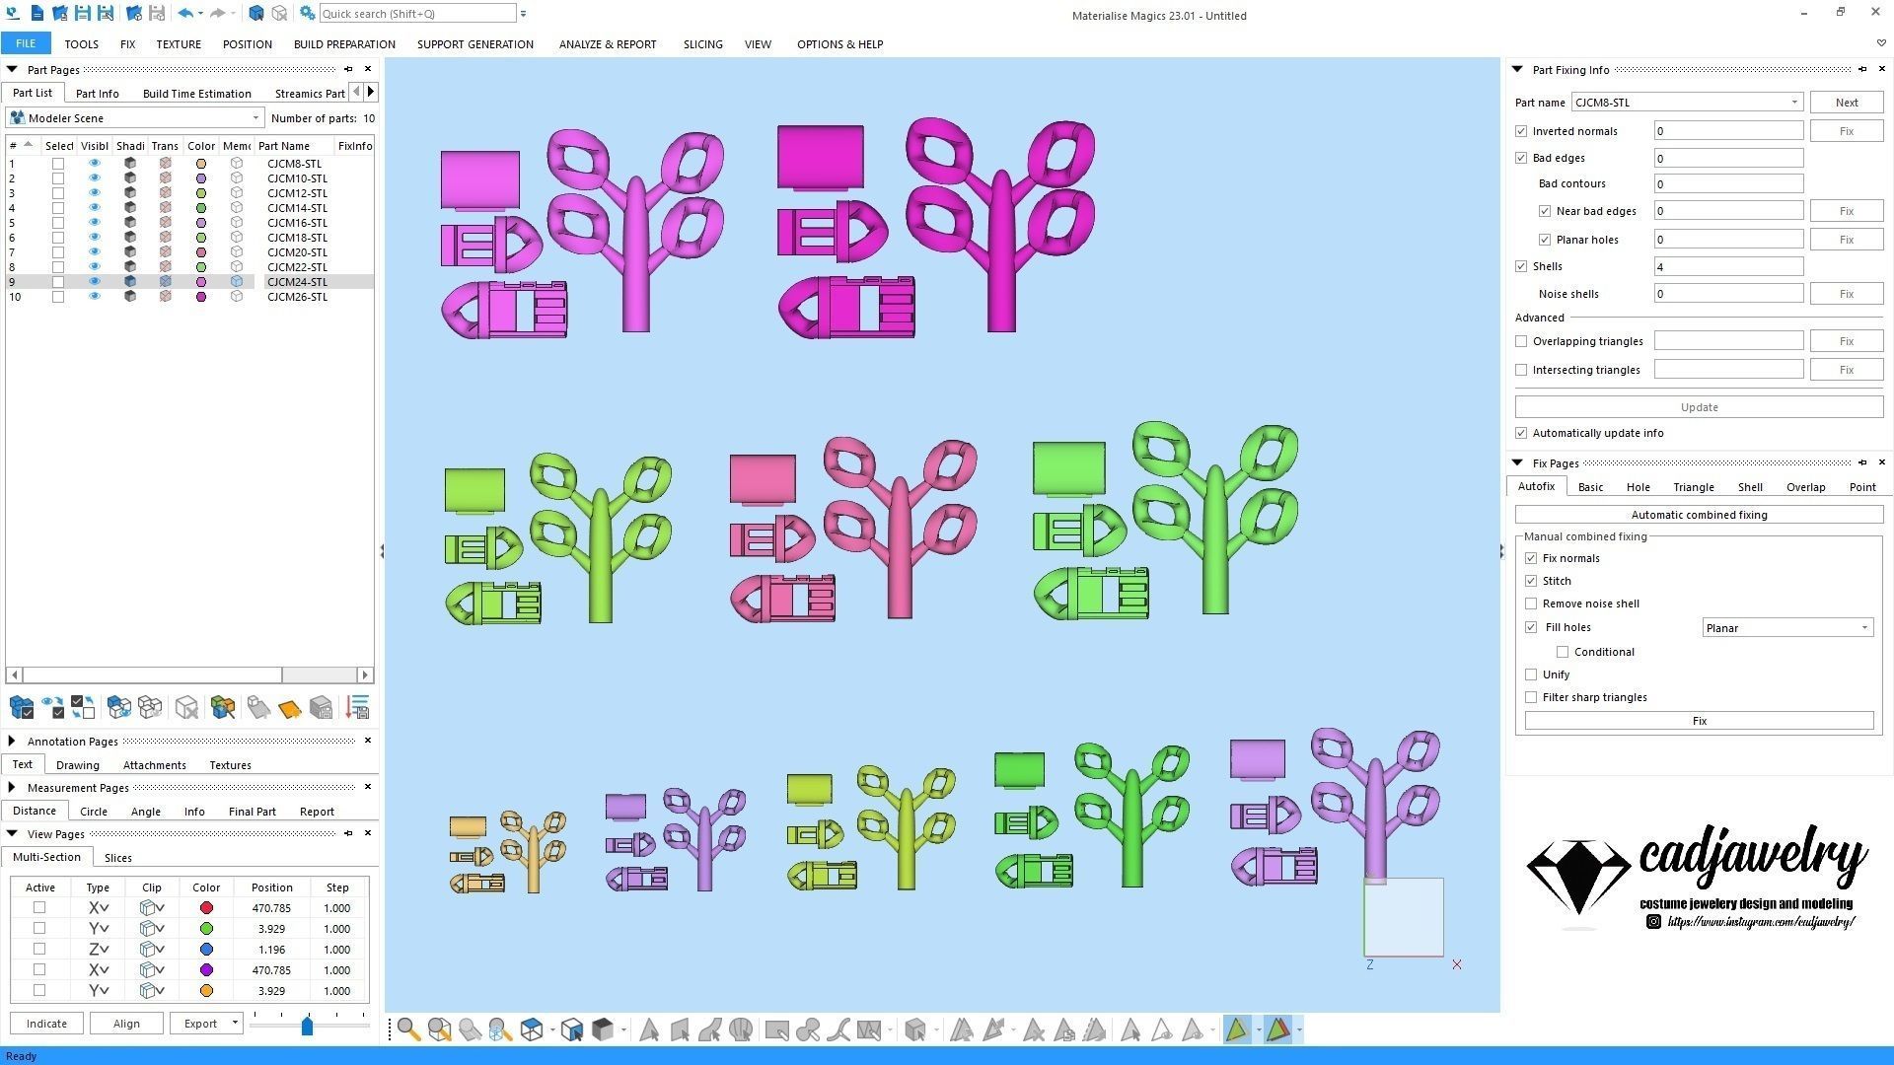The width and height of the screenshot is (1894, 1065).
Task: Click the settings gears icon in top toolbar
Action: pos(308,14)
